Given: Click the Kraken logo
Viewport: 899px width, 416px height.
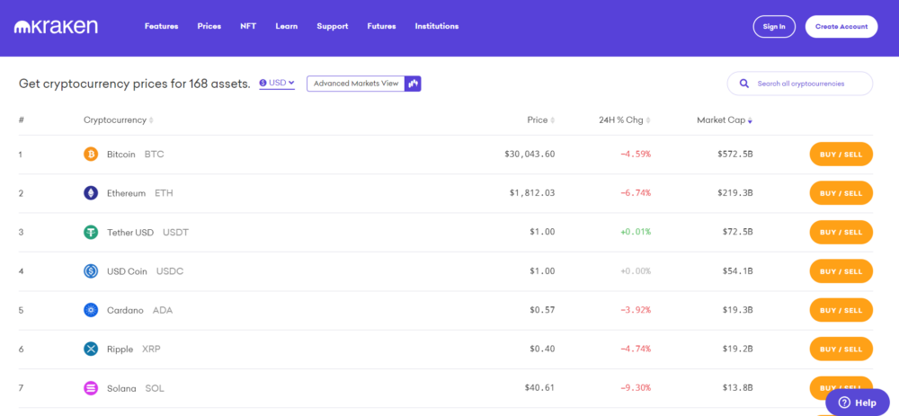Looking at the screenshot, I should tap(56, 26).
